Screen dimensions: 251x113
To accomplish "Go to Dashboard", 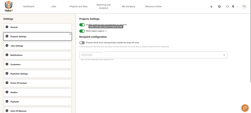I will (29, 6).
